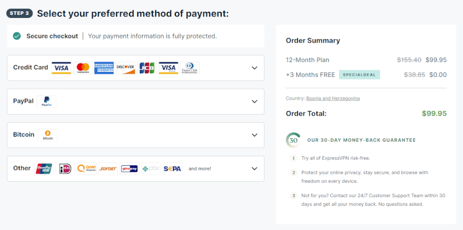Click the JCB card icon
The height and width of the screenshot is (230, 463).
pos(147,68)
